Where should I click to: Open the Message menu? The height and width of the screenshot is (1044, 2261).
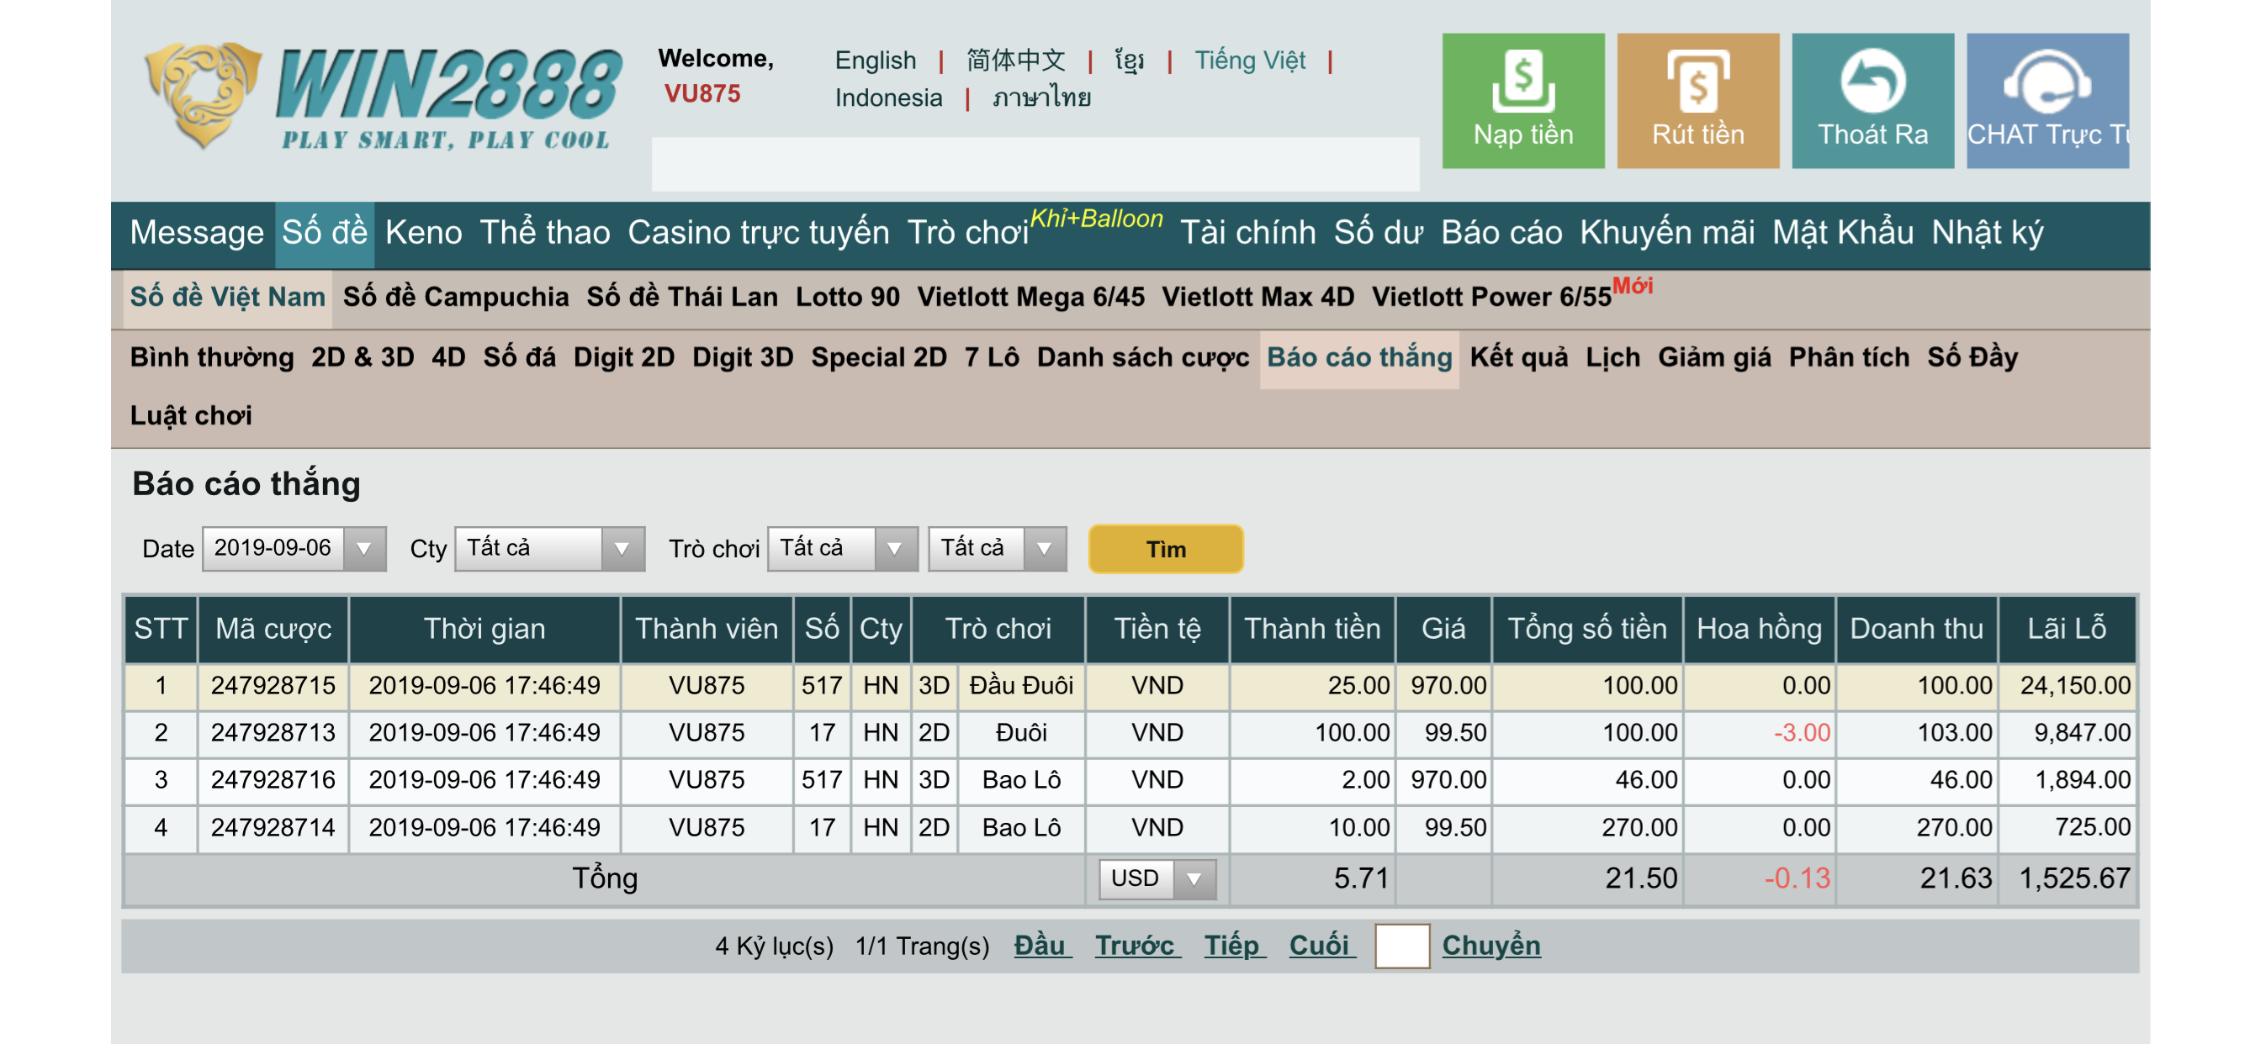point(197,233)
